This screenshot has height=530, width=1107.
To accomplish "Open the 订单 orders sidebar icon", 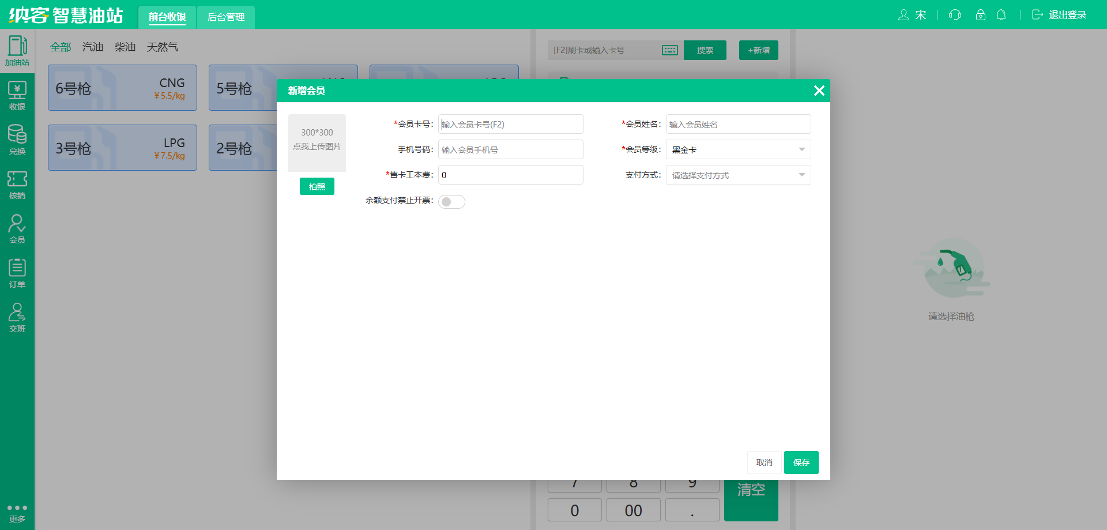I will [x=17, y=272].
